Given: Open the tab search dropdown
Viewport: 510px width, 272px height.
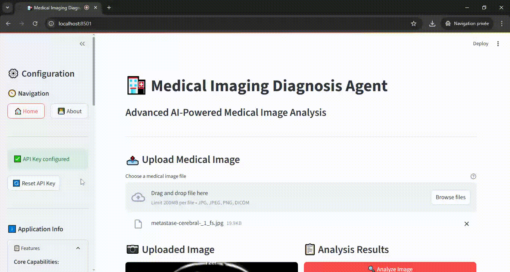Looking at the screenshot, I should pyautogui.click(x=7, y=7).
